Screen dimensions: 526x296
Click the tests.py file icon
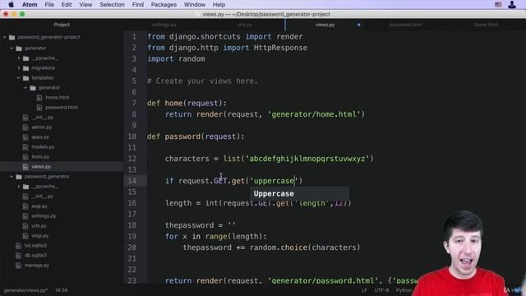point(25,157)
